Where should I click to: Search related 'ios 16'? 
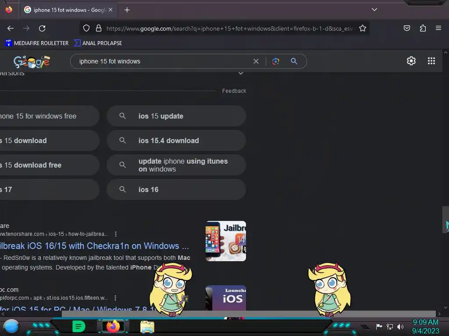coord(176,189)
